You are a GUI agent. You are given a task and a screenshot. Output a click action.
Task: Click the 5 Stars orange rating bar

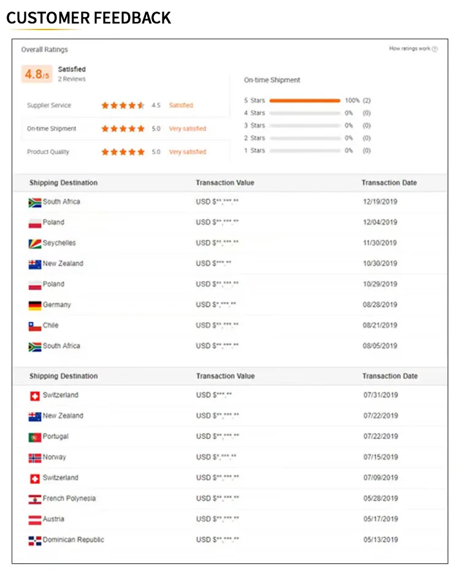(x=304, y=100)
